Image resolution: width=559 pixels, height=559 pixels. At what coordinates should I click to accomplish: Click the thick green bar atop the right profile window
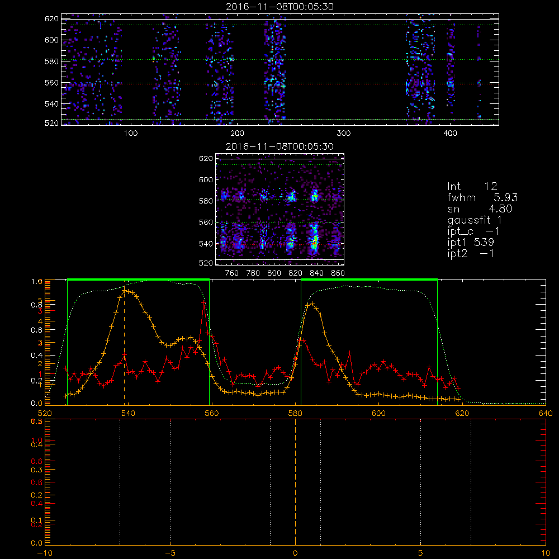[369, 279]
